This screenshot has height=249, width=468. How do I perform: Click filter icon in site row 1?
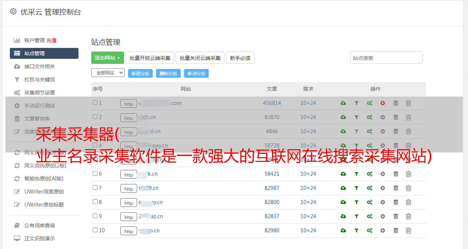[x=356, y=103]
